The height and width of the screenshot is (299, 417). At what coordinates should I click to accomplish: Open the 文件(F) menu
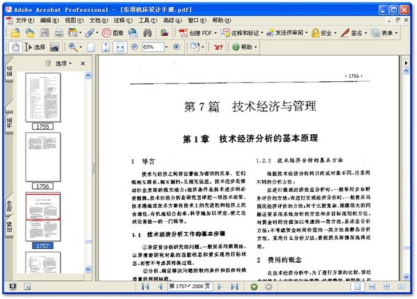click(x=24, y=20)
